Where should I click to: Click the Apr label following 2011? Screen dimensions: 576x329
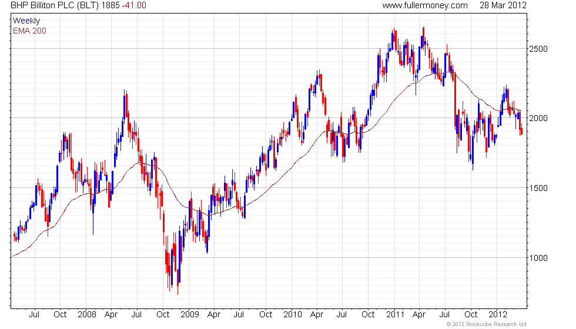click(419, 315)
